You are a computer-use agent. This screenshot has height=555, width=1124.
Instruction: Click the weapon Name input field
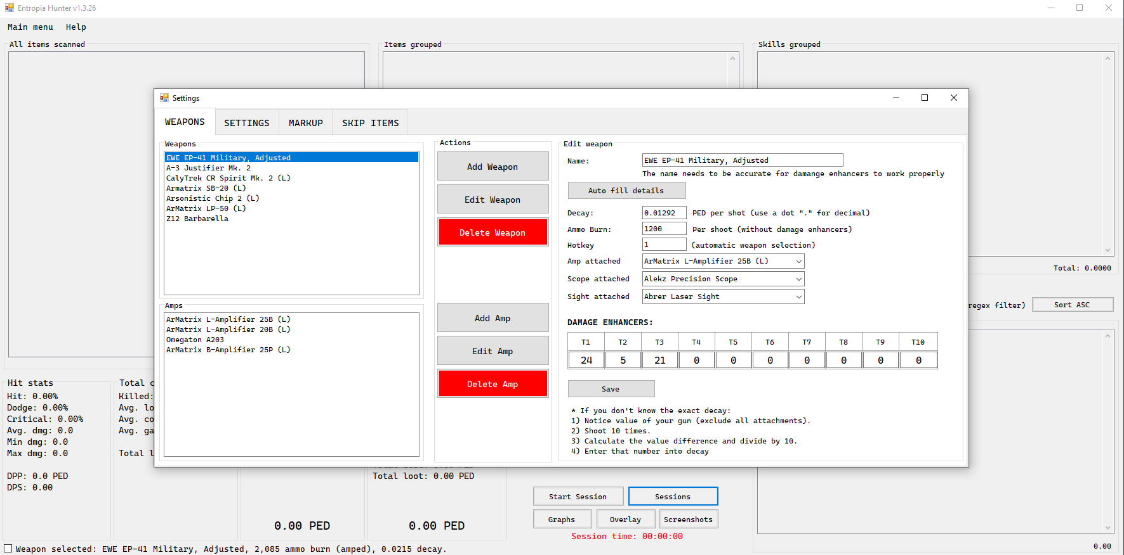click(x=743, y=160)
